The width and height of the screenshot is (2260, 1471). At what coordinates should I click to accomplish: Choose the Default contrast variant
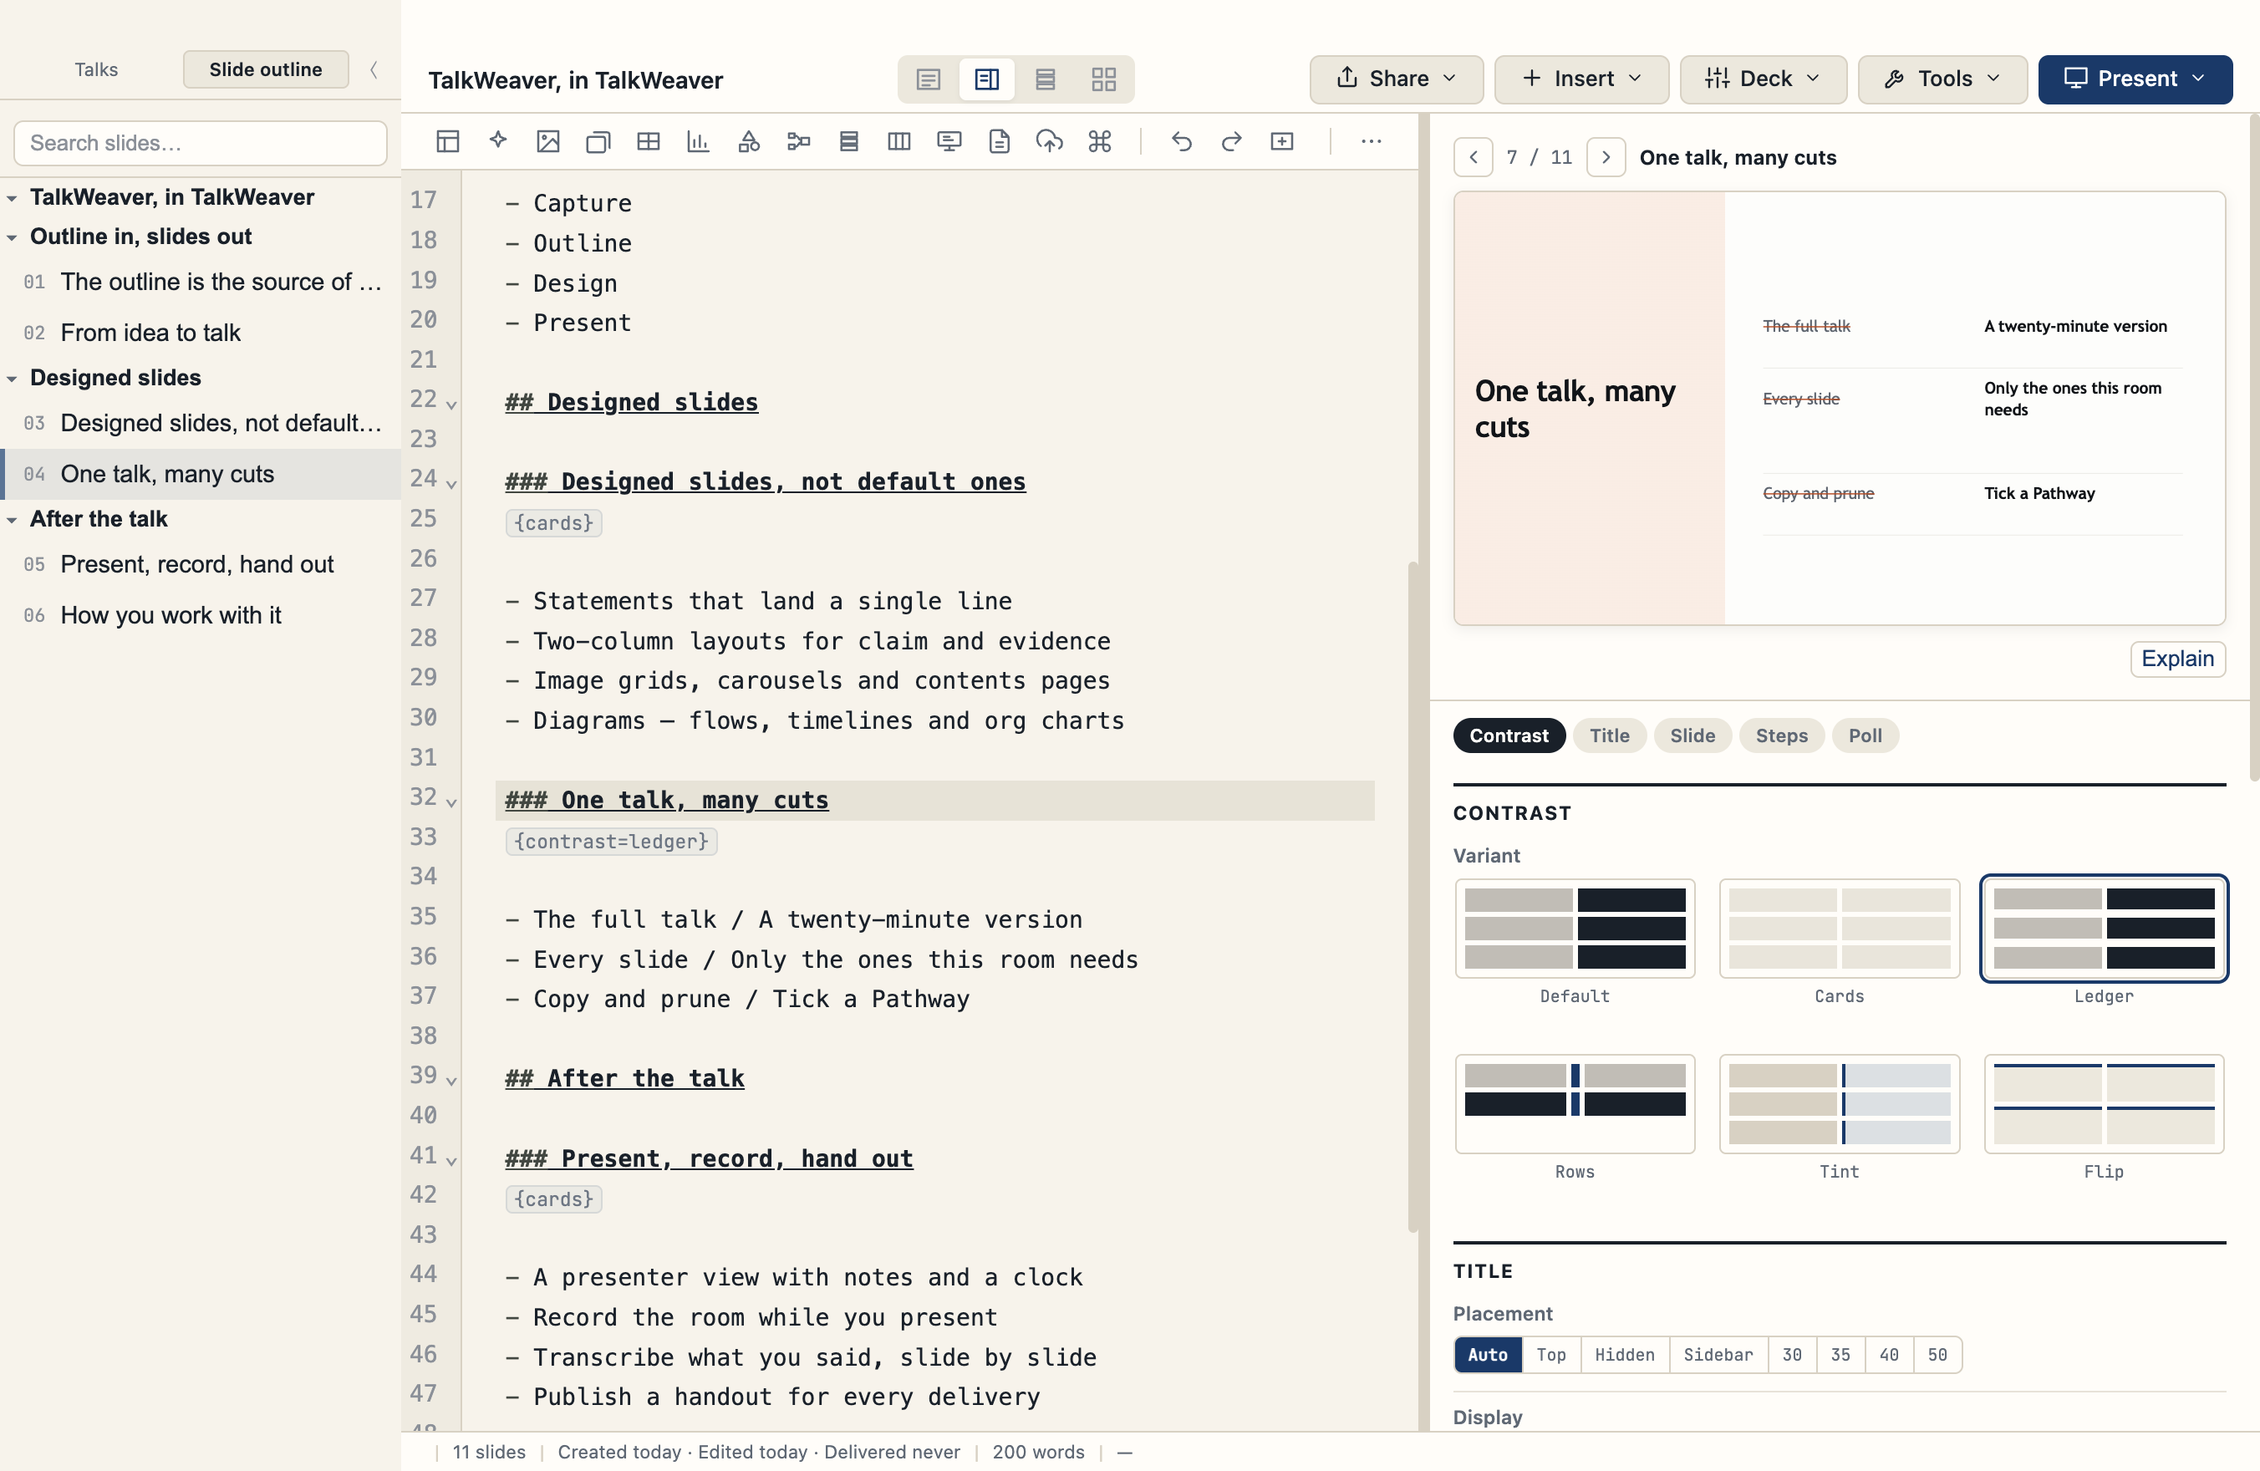click(x=1575, y=928)
